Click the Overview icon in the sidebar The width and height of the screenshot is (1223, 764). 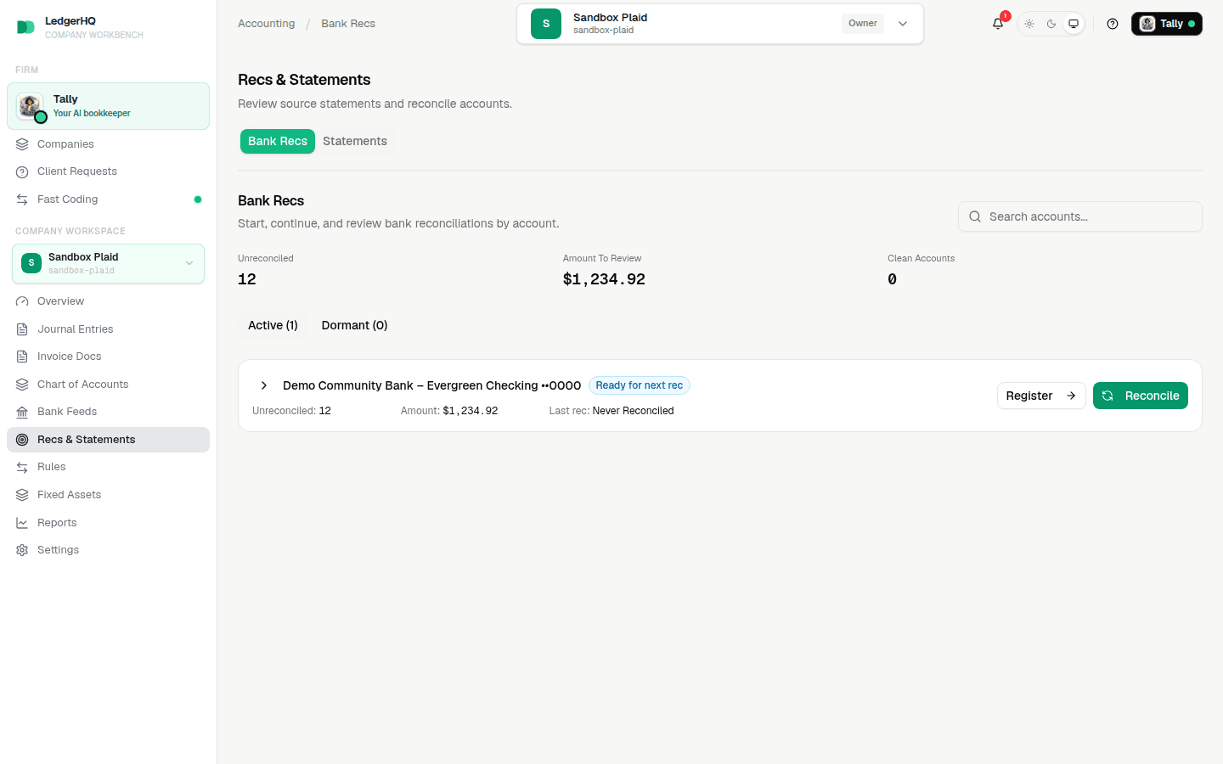click(22, 301)
